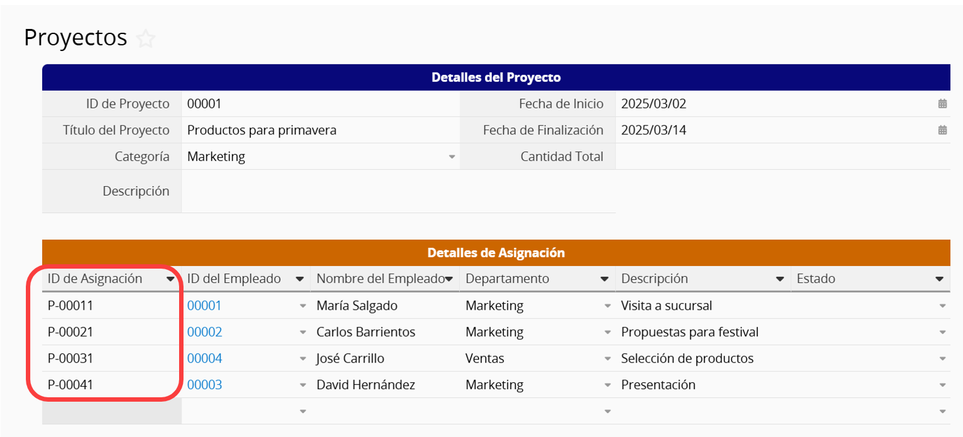Screen dimensions: 963x437
Task: Select the Título del Proyecto field
Action: (320, 131)
